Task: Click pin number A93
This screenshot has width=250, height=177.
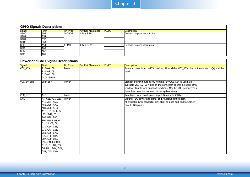Action: (x=44, y=34)
